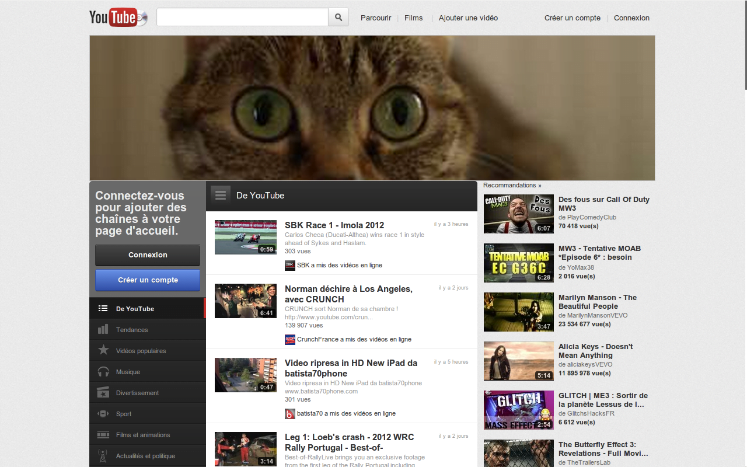Click the MarilynMansonVEVO channel name
747x467 pixels.
coord(597,315)
